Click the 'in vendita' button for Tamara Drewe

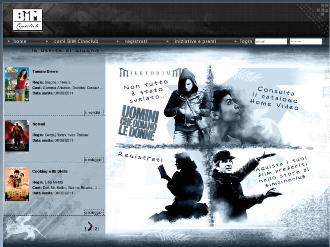click(94, 112)
